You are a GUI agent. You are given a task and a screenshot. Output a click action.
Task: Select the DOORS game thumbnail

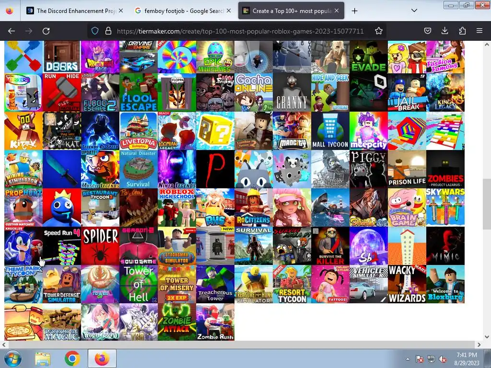(x=62, y=57)
